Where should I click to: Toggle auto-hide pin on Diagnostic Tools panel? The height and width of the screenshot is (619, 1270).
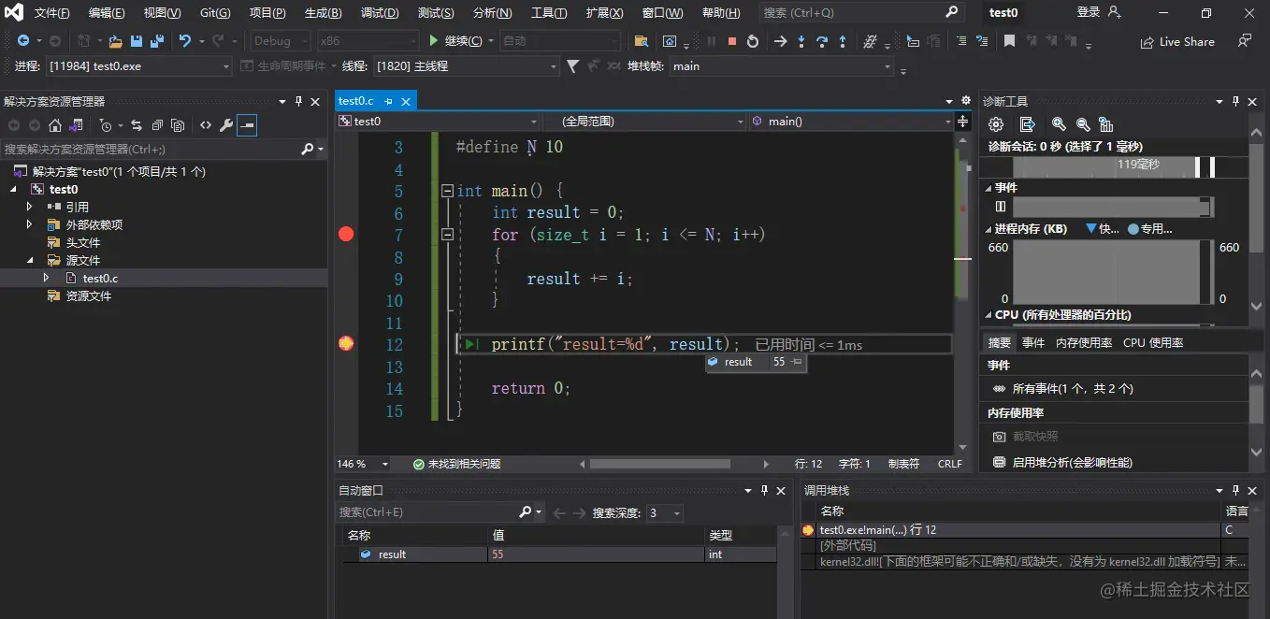point(1234,101)
